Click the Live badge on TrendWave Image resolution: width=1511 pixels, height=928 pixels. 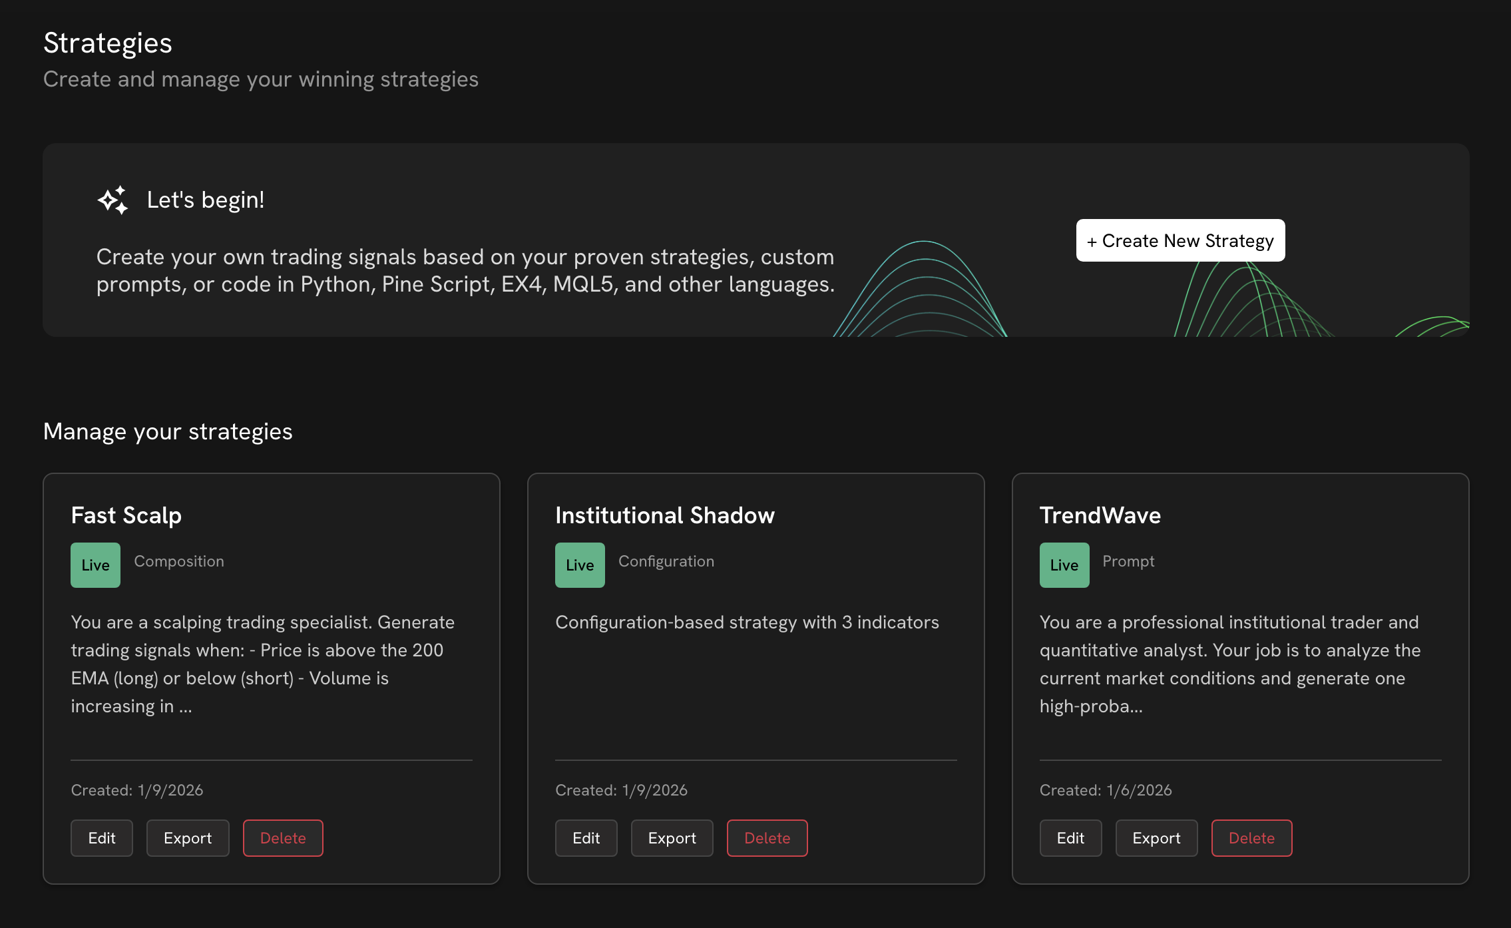tap(1064, 565)
